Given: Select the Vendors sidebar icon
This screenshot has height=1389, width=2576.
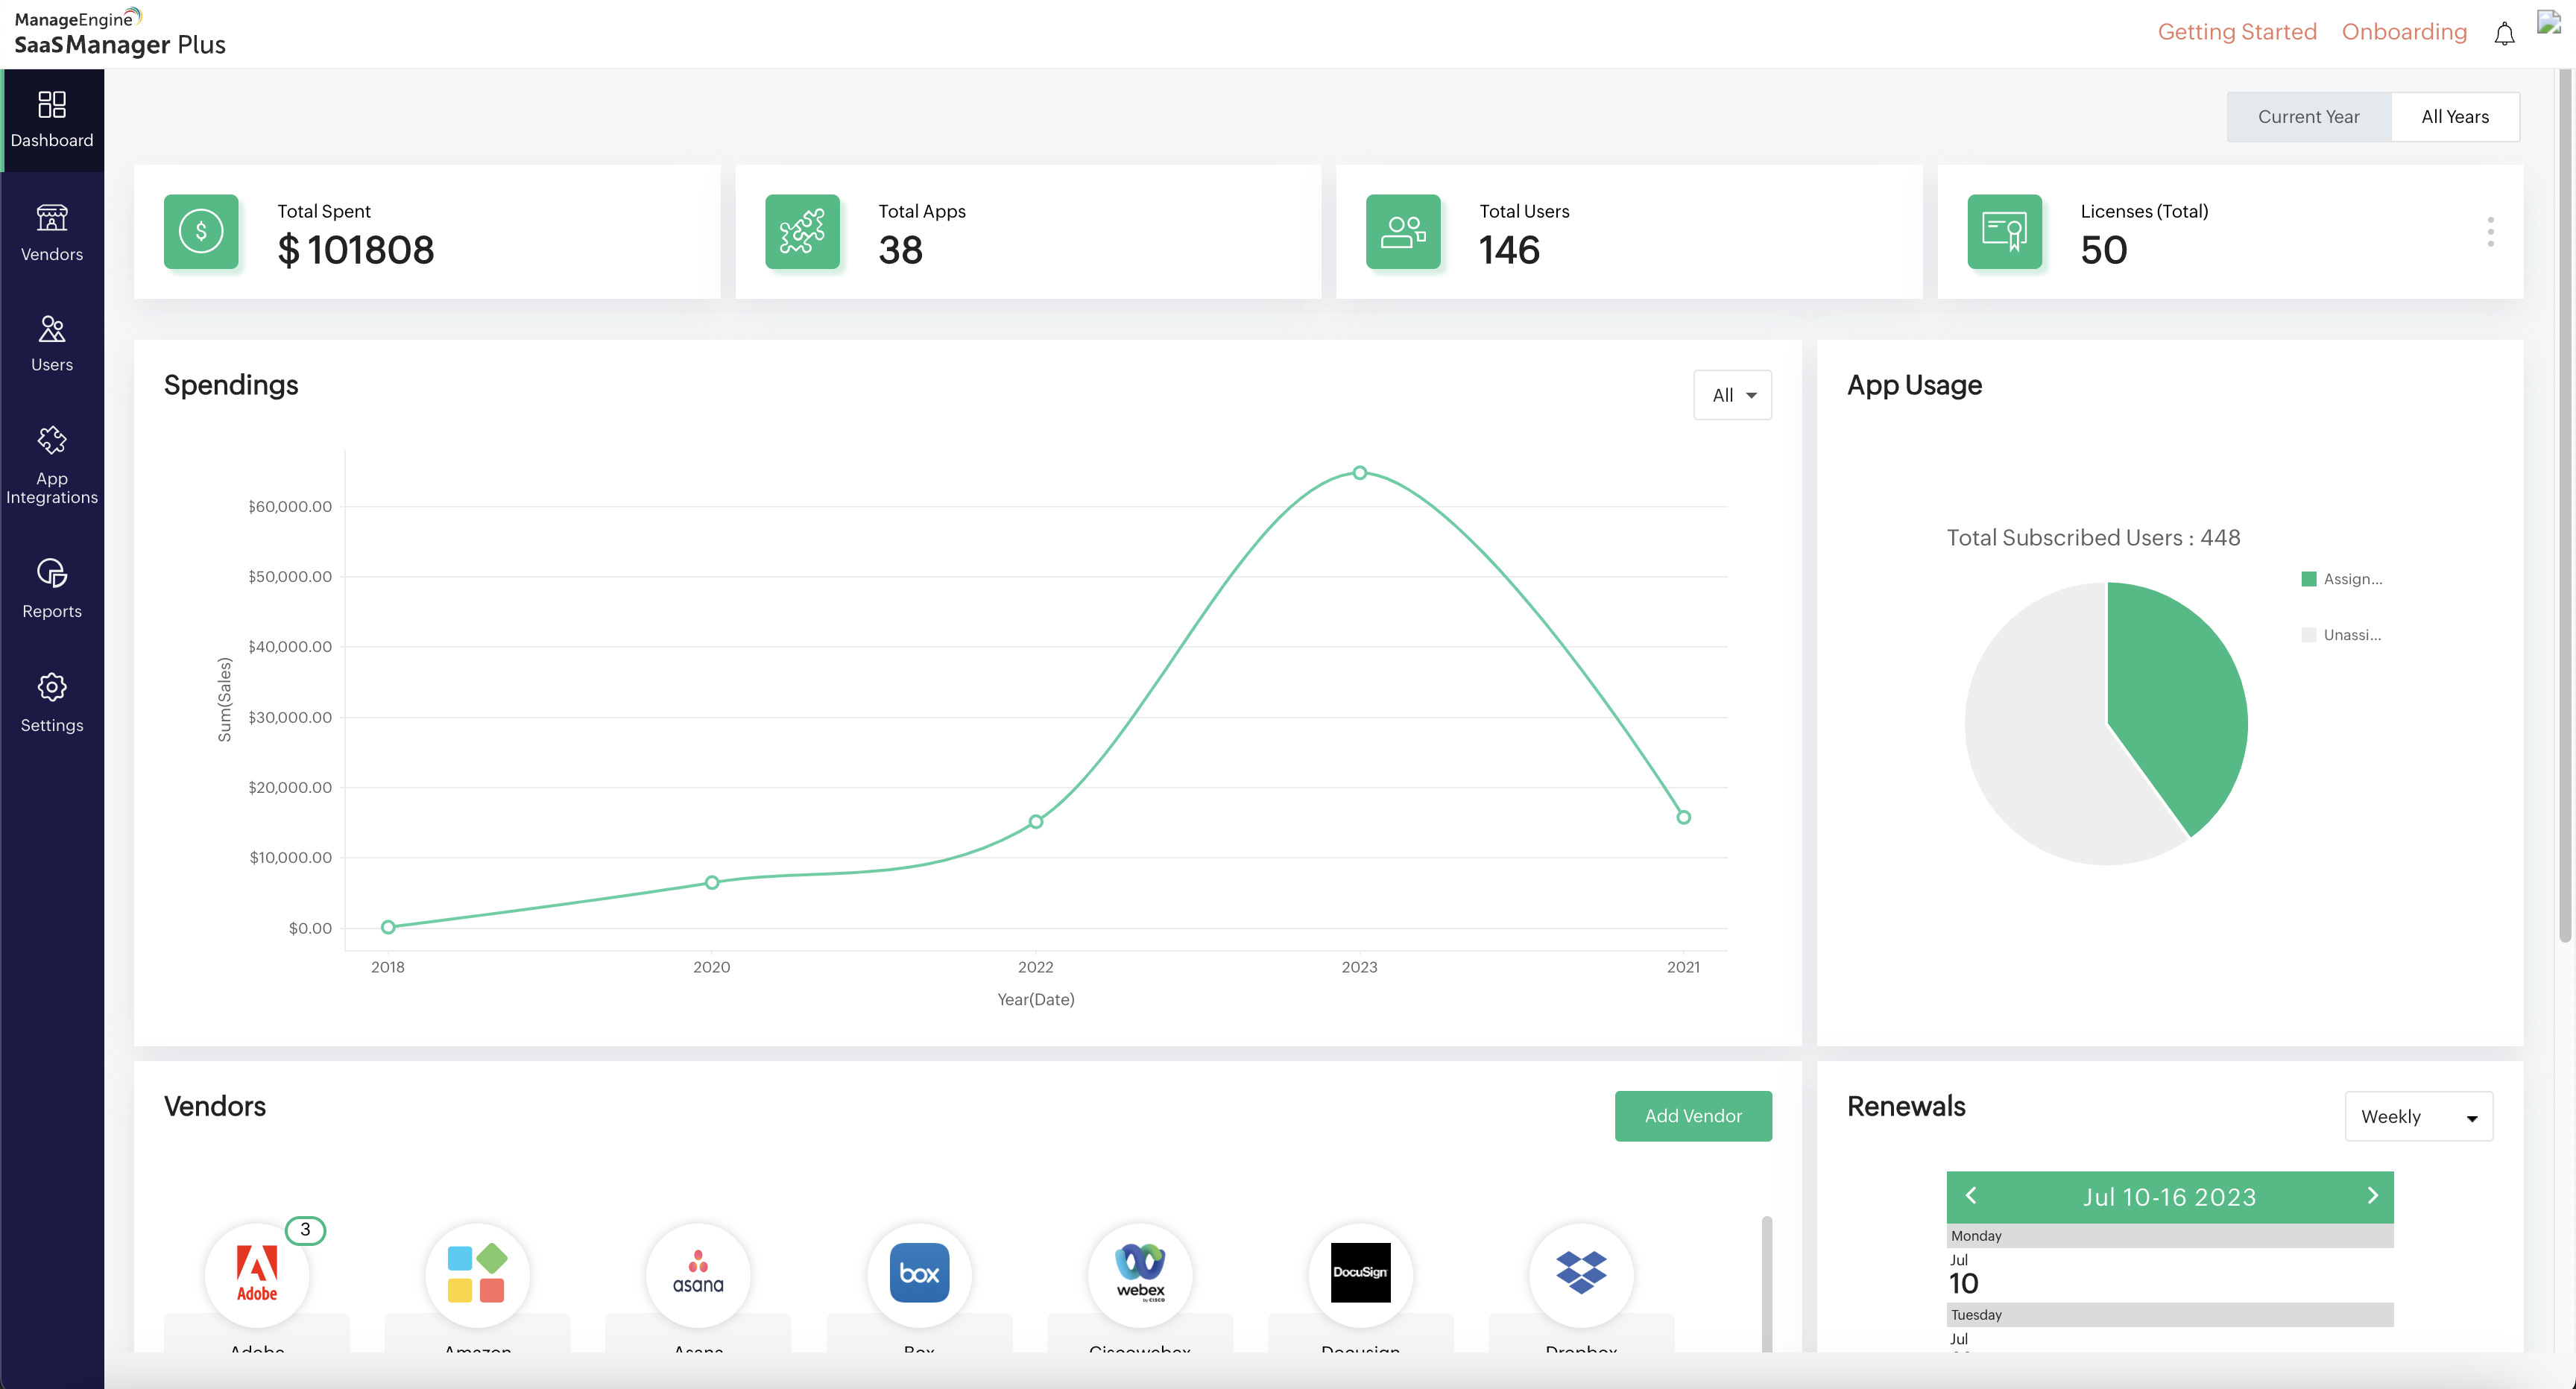Looking at the screenshot, I should [x=51, y=232].
